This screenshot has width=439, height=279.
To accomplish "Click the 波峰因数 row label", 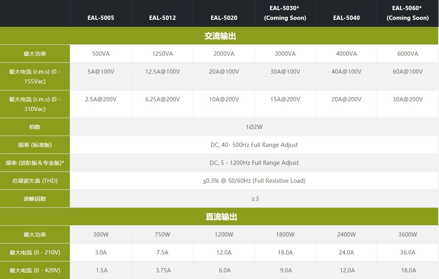I will click(35, 198).
